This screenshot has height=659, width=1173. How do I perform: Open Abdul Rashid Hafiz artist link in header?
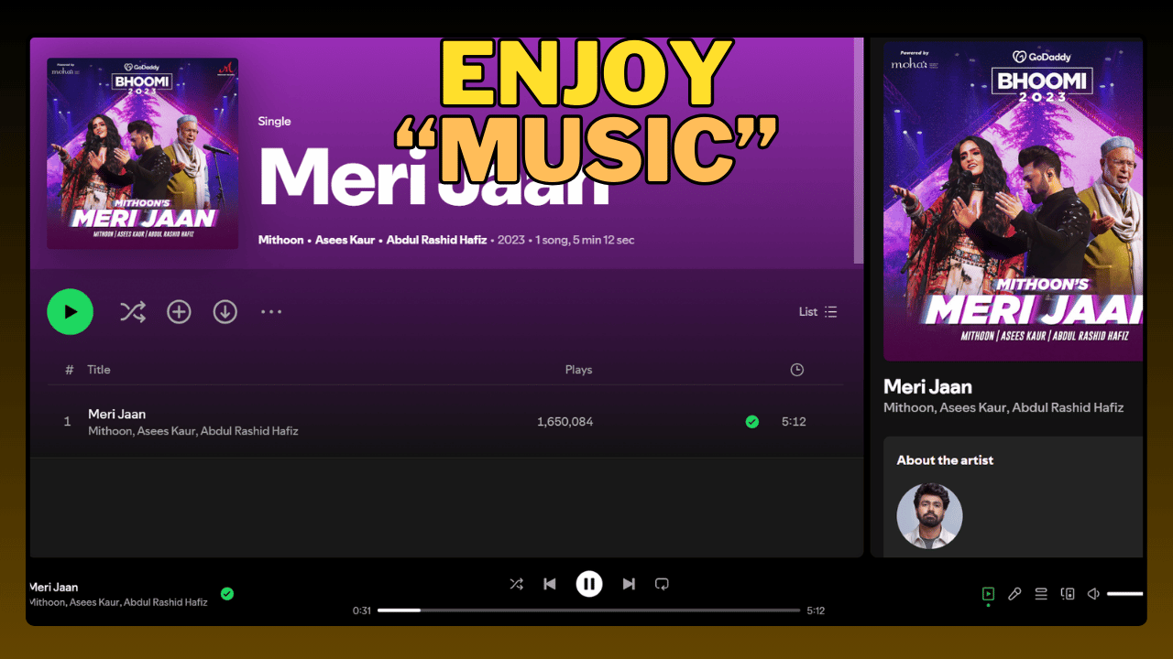437,240
